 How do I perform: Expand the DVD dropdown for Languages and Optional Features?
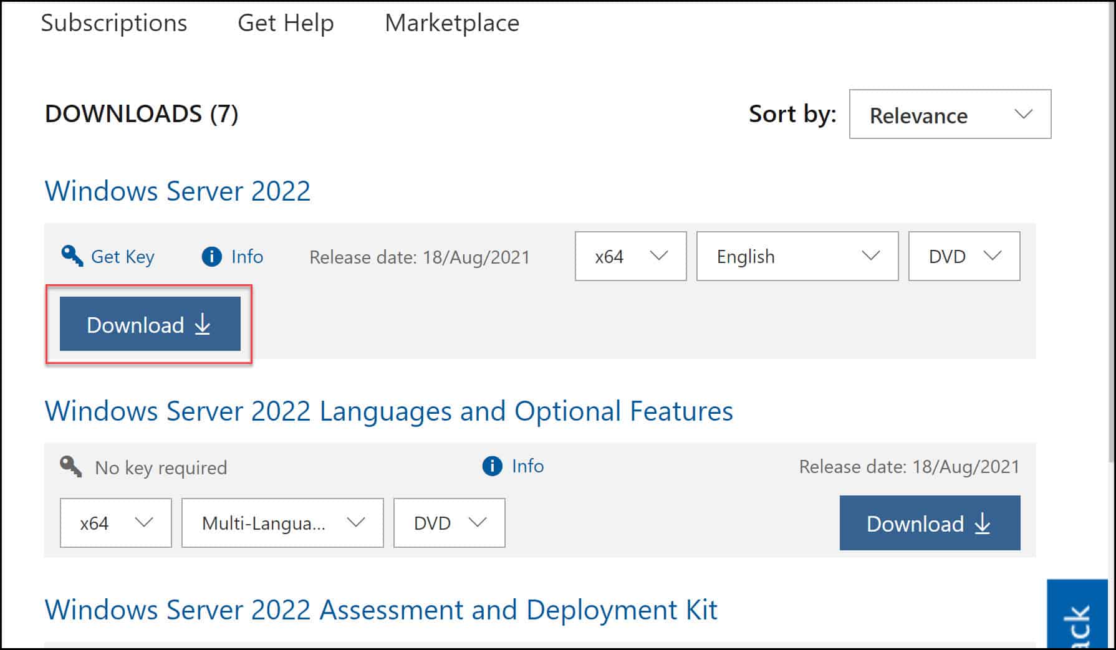(x=450, y=523)
